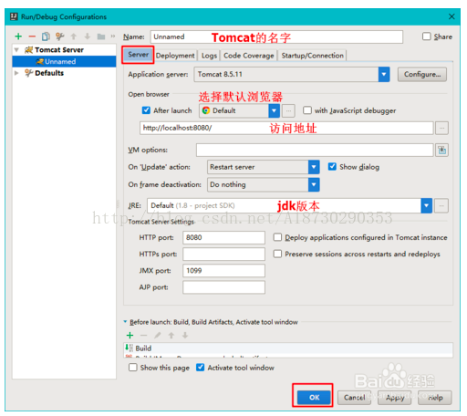Browse JRE with ellipsis button
Viewport: 467px width, 416px height.
pos(441,206)
